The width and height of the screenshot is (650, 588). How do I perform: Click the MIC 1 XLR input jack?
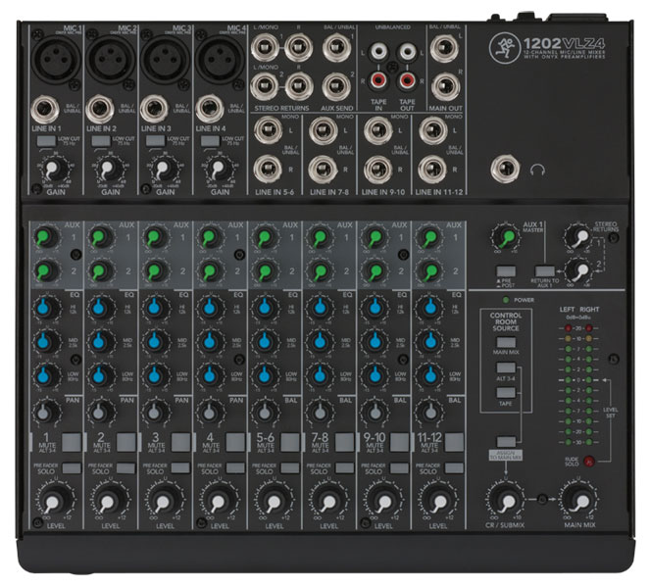point(51,62)
